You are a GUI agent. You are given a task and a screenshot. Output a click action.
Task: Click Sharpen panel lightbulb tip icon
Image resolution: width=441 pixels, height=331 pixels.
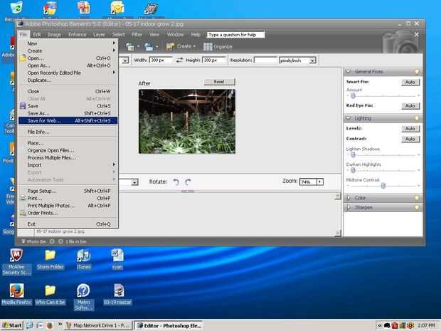(417, 207)
